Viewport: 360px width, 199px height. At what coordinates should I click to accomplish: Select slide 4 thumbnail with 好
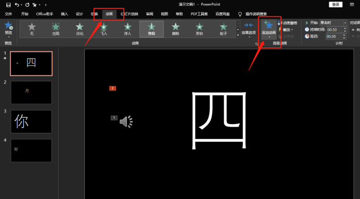pyautogui.click(x=31, y=151)
